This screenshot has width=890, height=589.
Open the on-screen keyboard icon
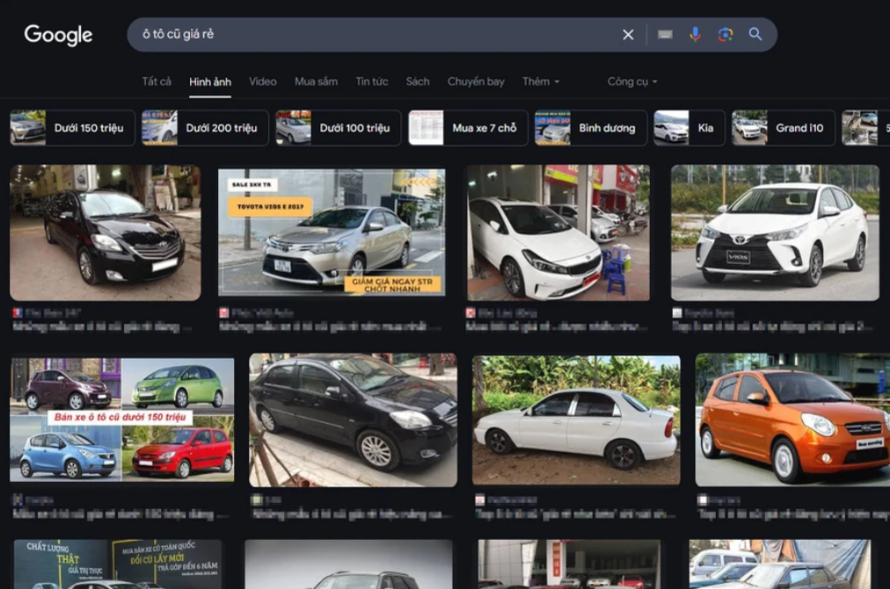point(665,34)
